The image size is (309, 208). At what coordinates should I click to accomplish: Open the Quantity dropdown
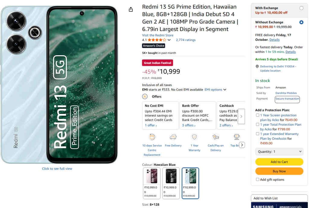[x=279, y=151]
